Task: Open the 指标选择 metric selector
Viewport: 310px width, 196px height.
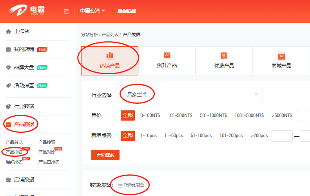Action: pos(131,185)
